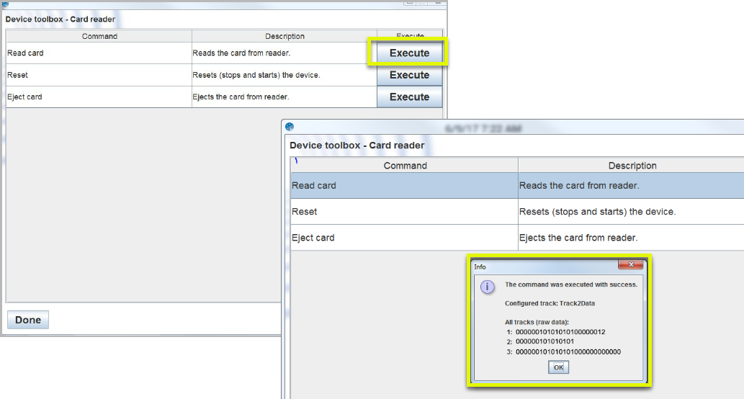Click 'All tracks (raw data):' label
Screen dimensions: 744x399
(537, 322)
